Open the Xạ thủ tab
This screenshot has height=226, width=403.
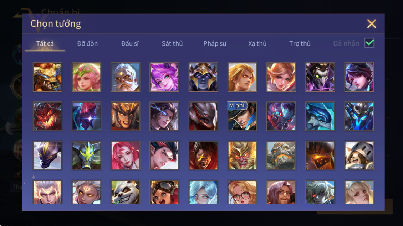pyautogui.click(x=257, y=44)
